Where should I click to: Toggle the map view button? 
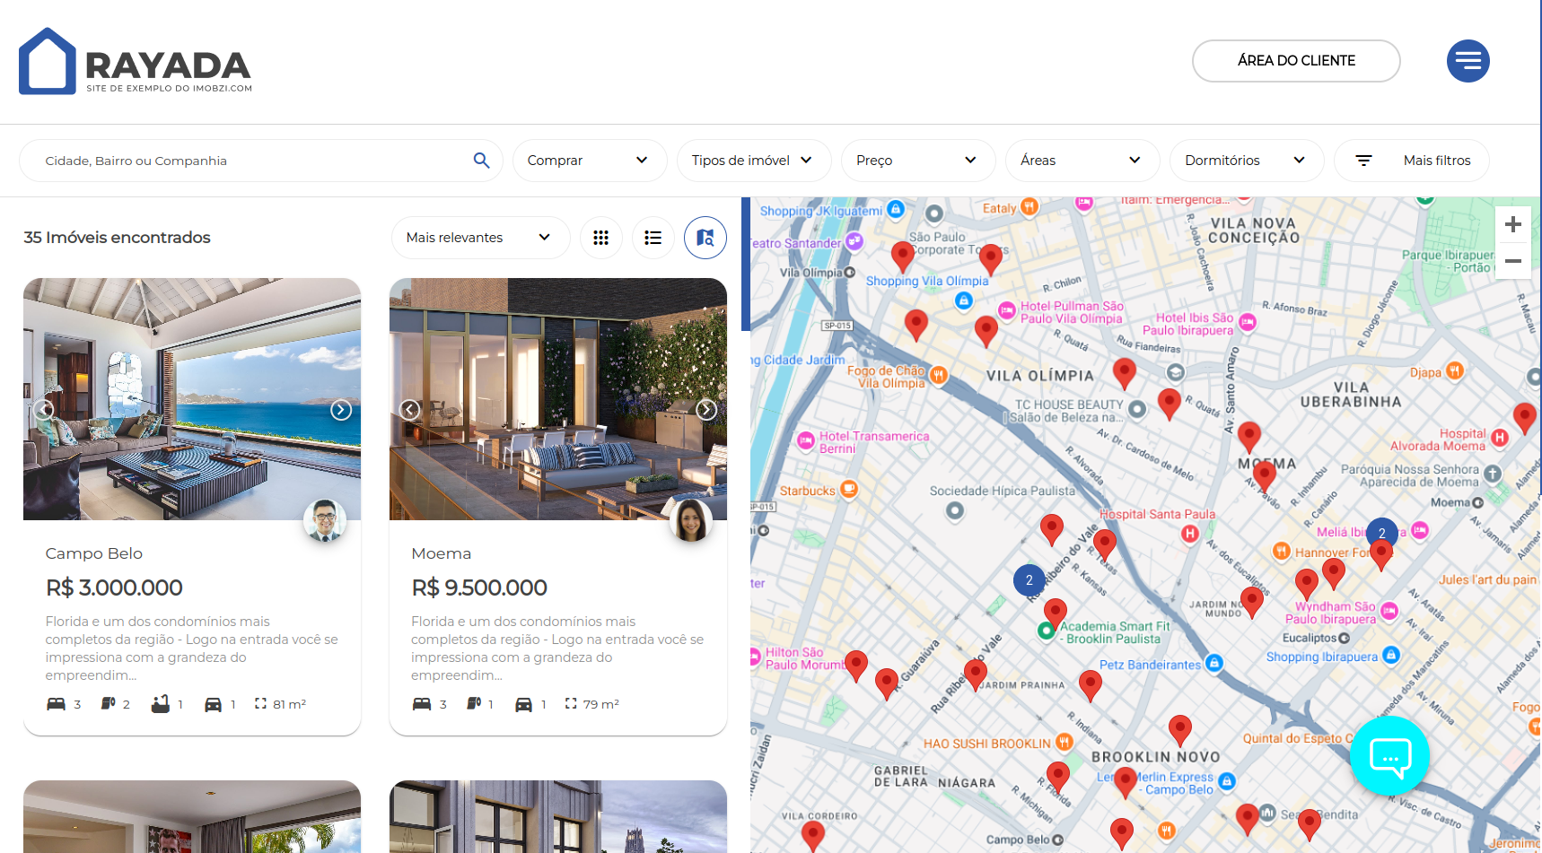(x=705, y=238)
